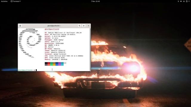Click the Terminal line gnome-terminal
Viewport: 191px width, 107px height.
point(56,54)
